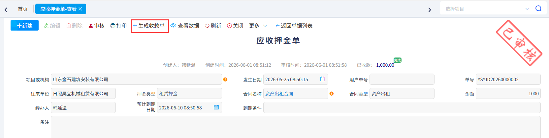Open the 发生日期 calendar picker icon

click(322, 79)
